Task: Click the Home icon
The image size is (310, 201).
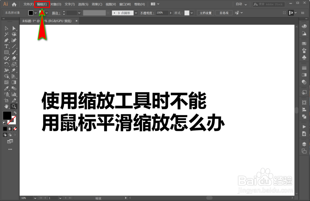Action: click(x=14, y=4)
